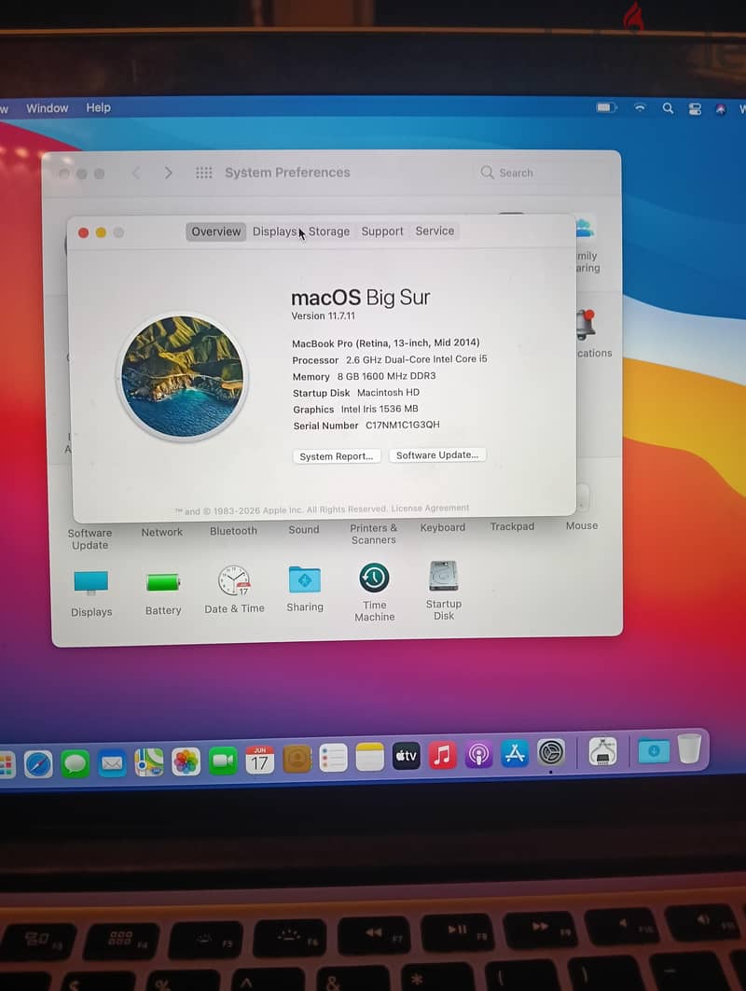Switch to the Displays tab

click(275, 232)
